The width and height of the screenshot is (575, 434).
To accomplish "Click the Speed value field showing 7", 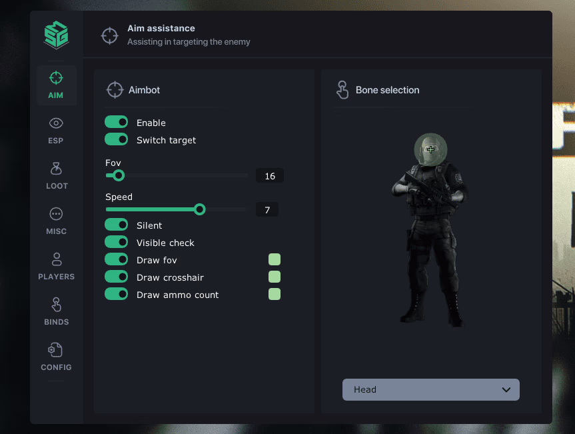I will [267, 210].
